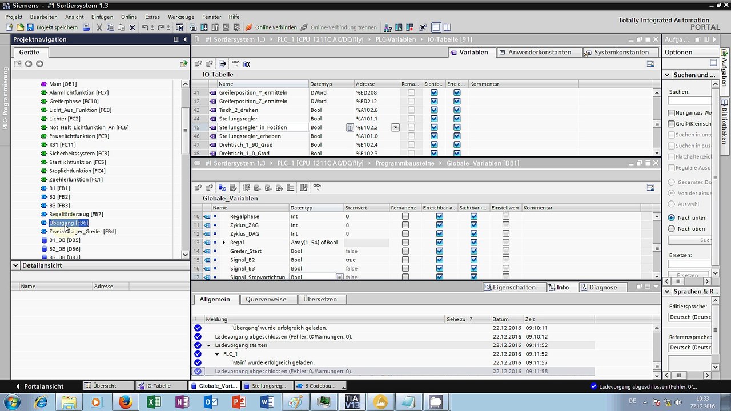Click the redo arrow icon
The width and height of the screenshot is (731, 411).
pos(161,27)
